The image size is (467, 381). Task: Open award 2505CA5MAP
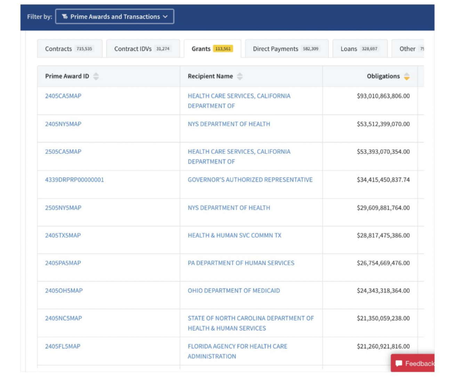pyautogui.click(x=63, y=152)
